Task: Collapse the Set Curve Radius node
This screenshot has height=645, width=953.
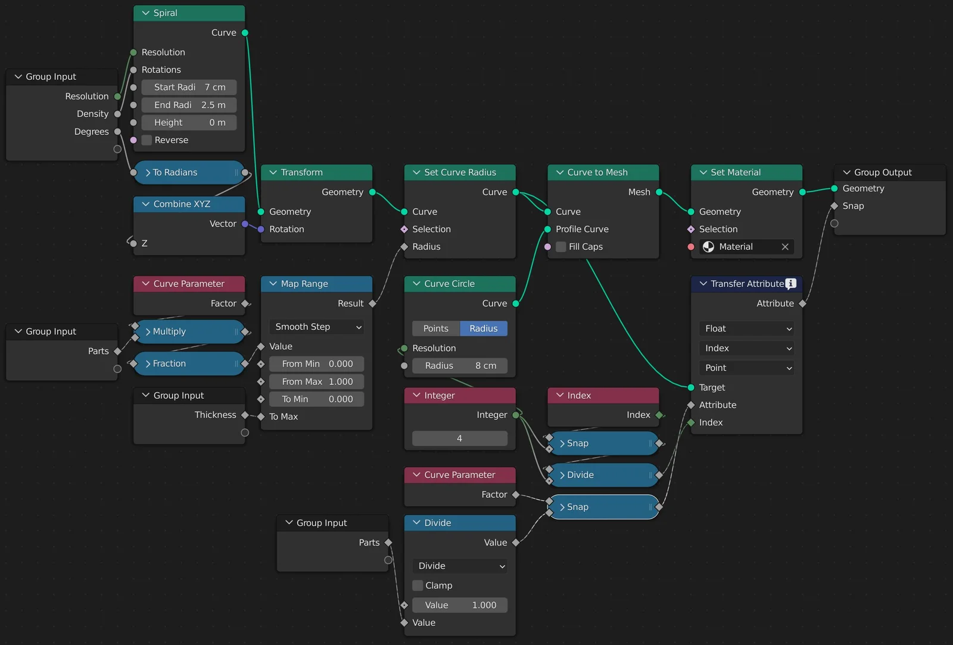Action: click(416, 172)
